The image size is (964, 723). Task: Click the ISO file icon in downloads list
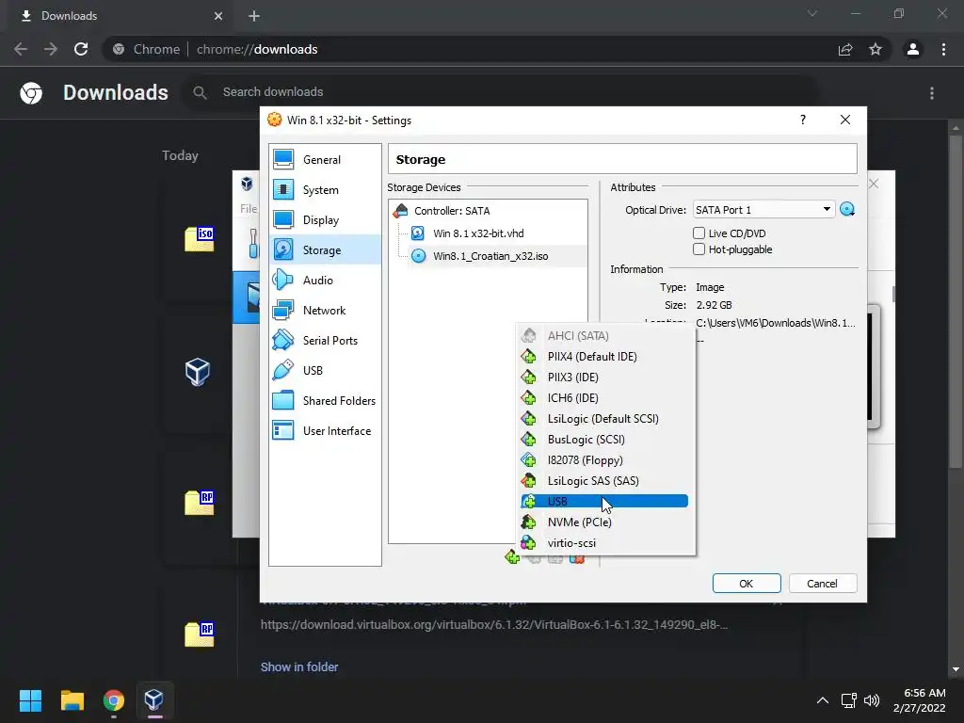pyautogui.click(x=200, y=238)
